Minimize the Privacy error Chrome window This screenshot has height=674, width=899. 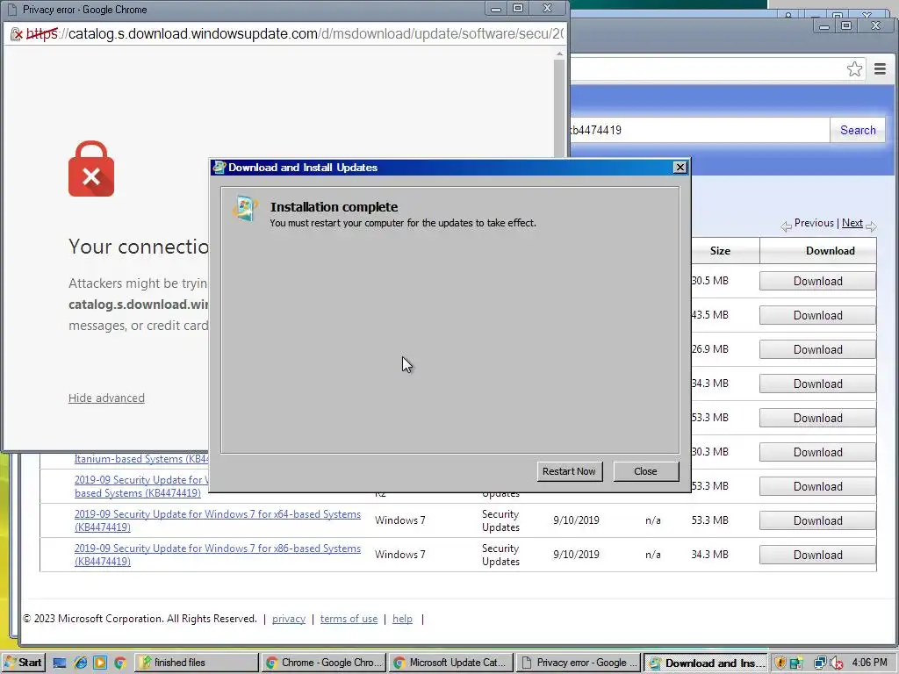(x=496, y=8)
